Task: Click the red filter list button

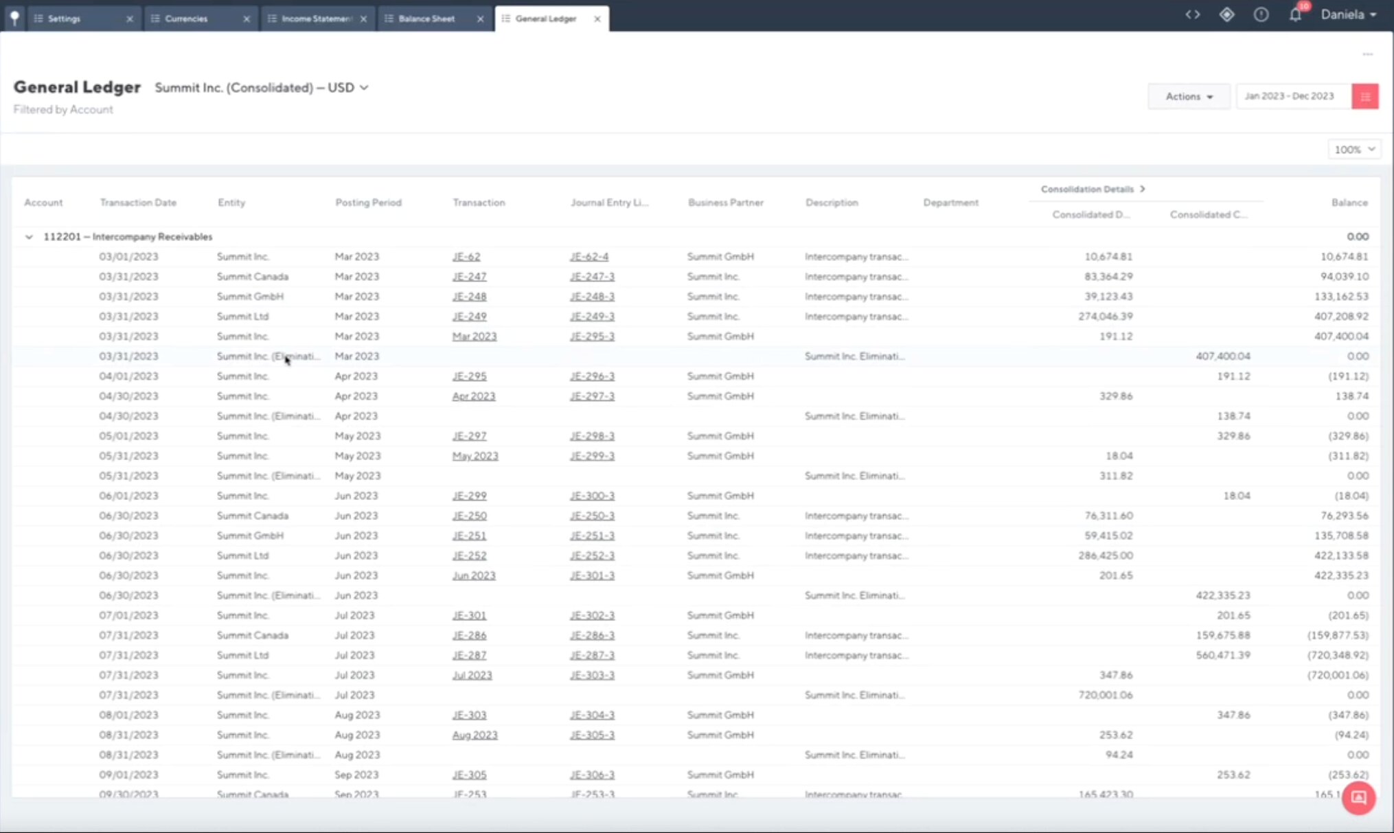Action: pyautogui.click(x=1364, y=96)
